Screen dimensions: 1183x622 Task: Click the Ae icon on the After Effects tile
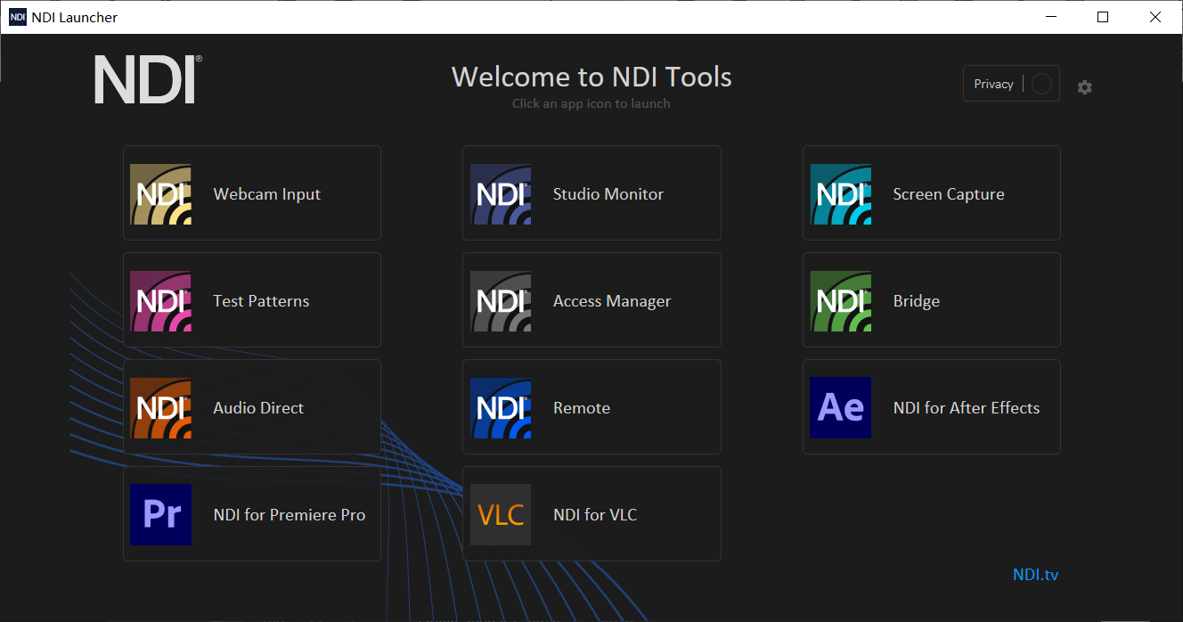(x=840, y=407)
